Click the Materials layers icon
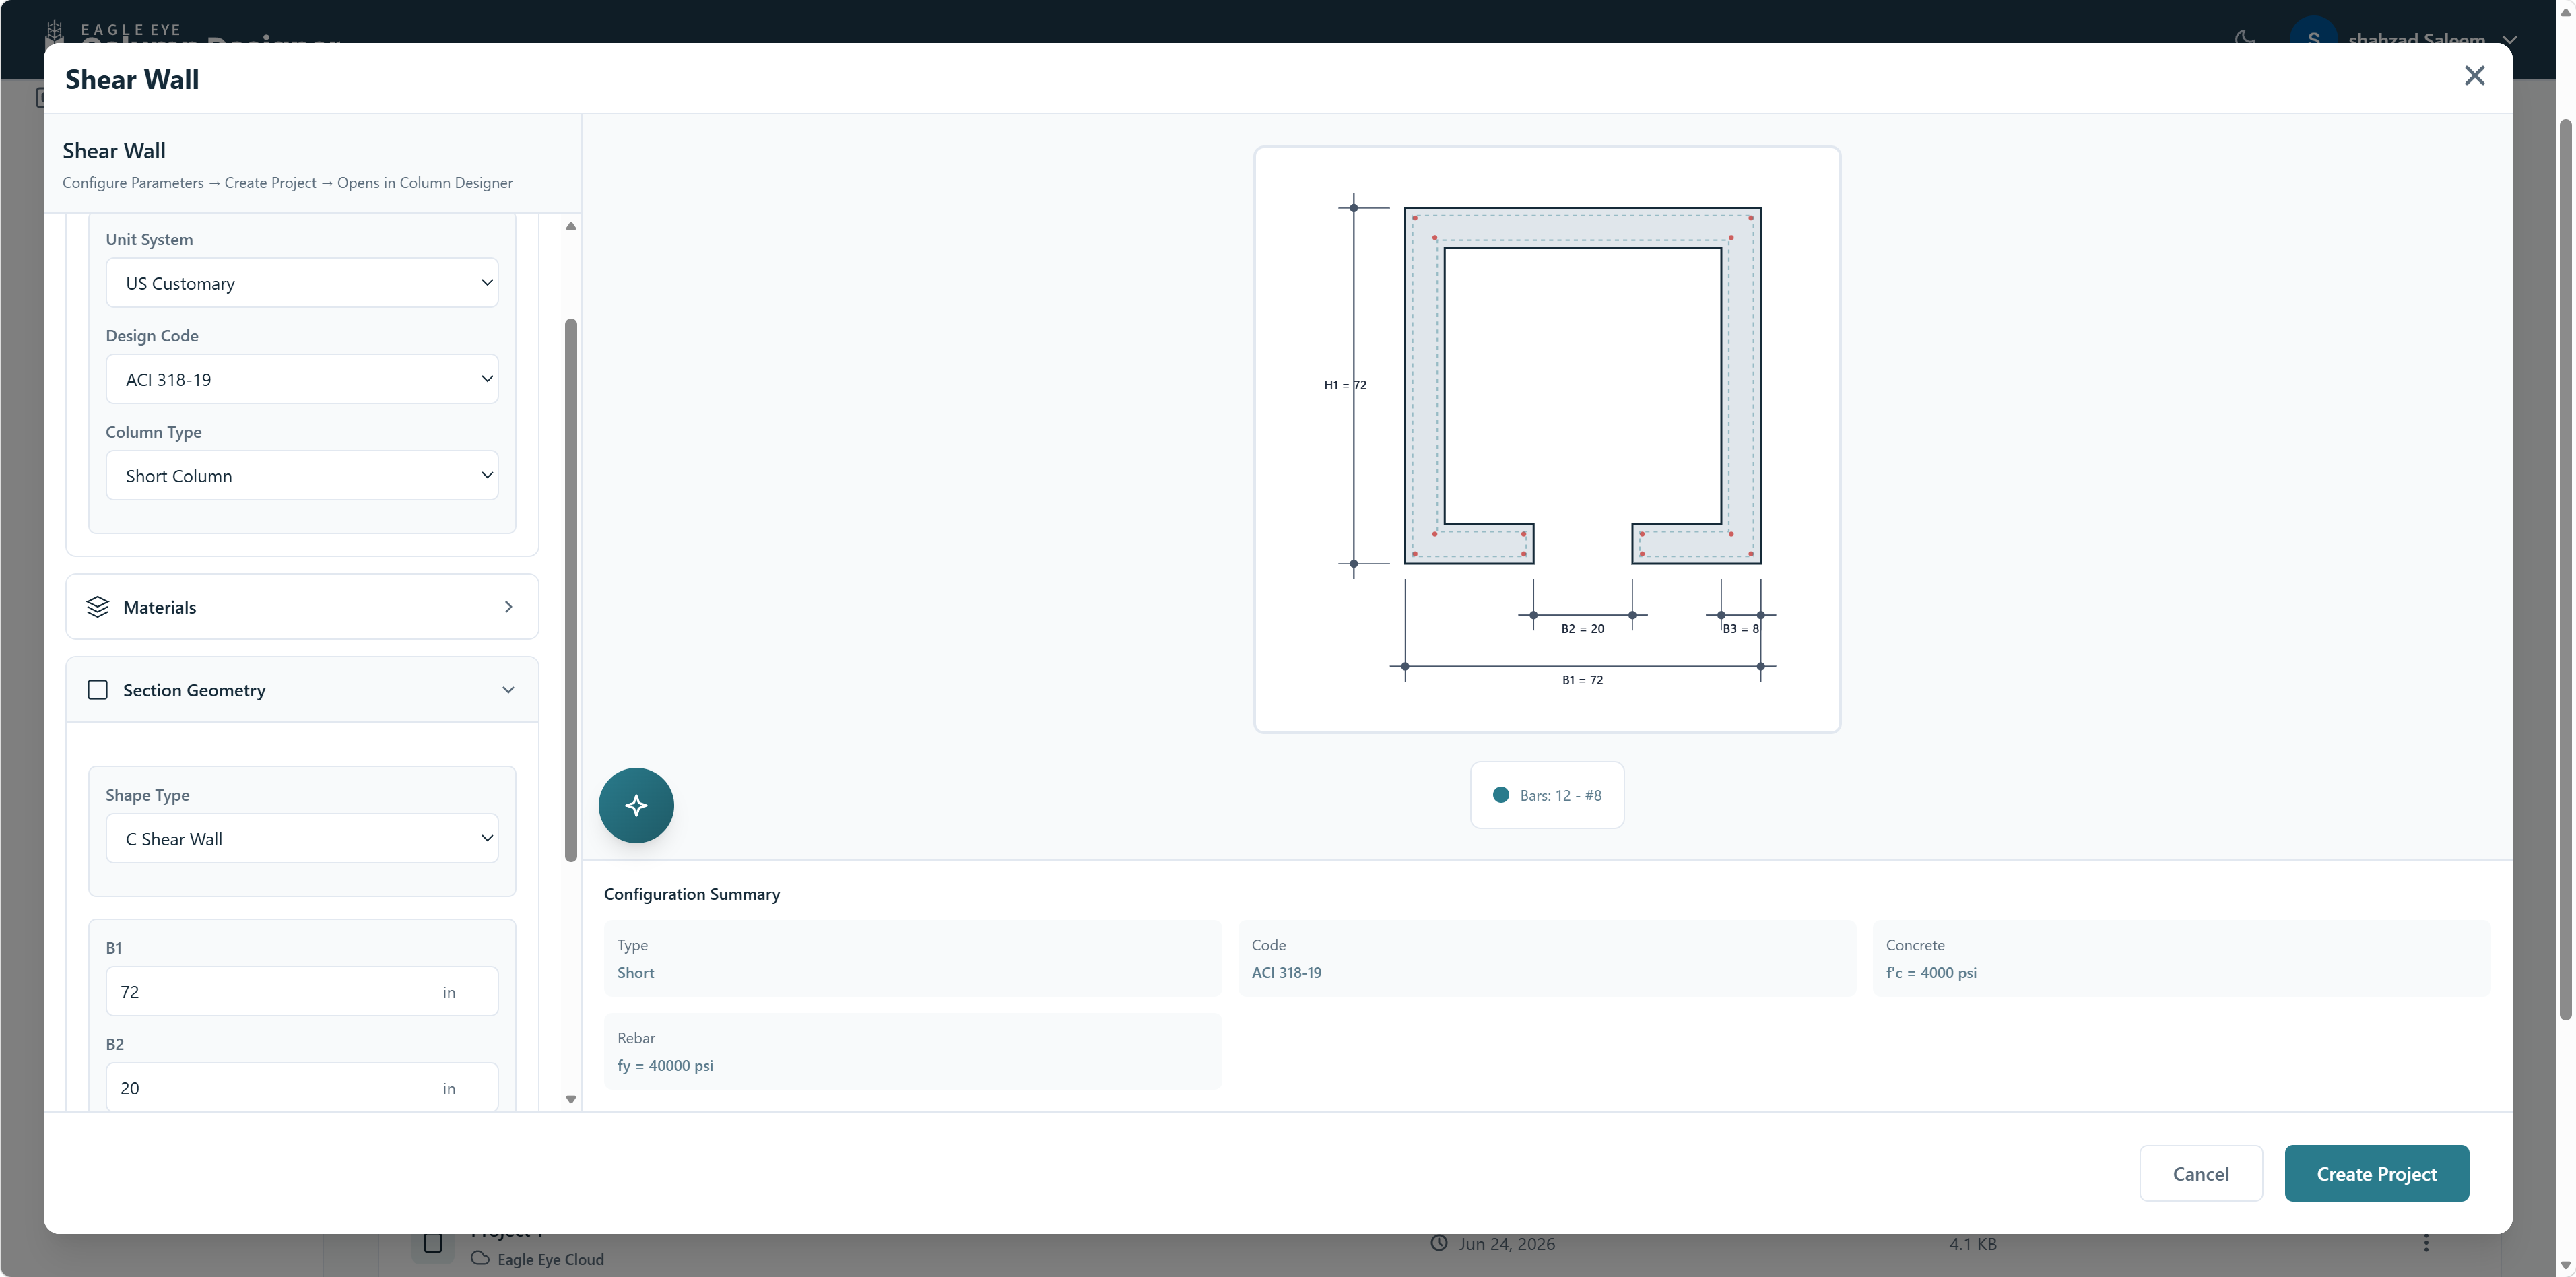Screen dimensions: 2576x1277 click(97, 607)
